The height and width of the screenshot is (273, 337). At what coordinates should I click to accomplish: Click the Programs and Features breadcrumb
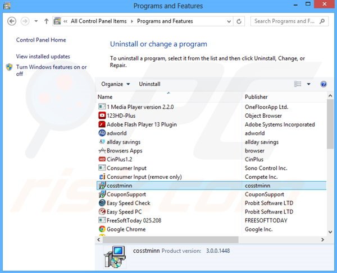165,21
